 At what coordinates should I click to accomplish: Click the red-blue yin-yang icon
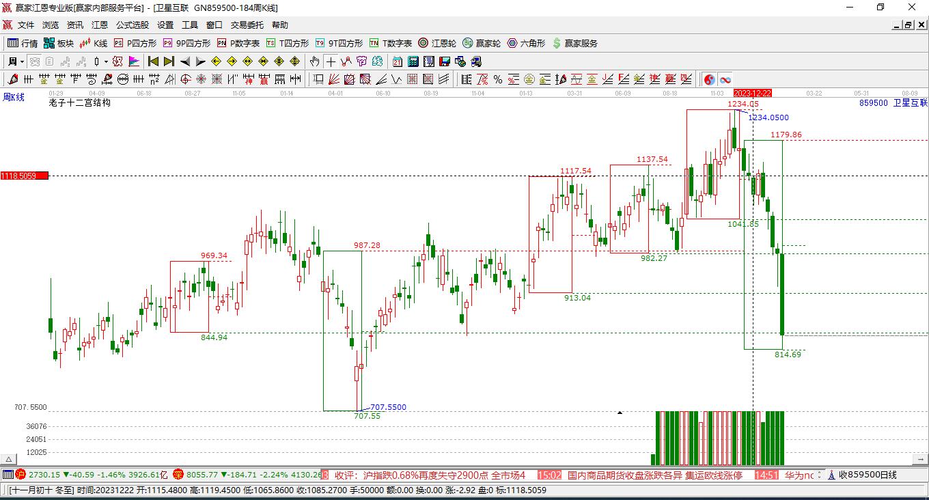(x=710, y=79)
